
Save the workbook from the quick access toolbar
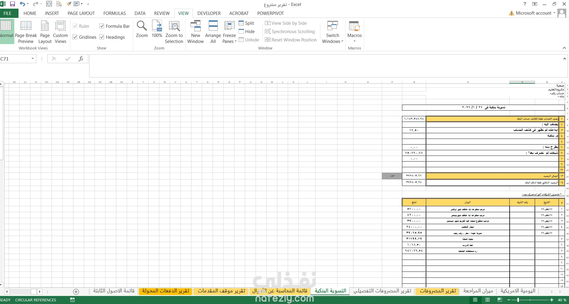click(x=13, y=4)
